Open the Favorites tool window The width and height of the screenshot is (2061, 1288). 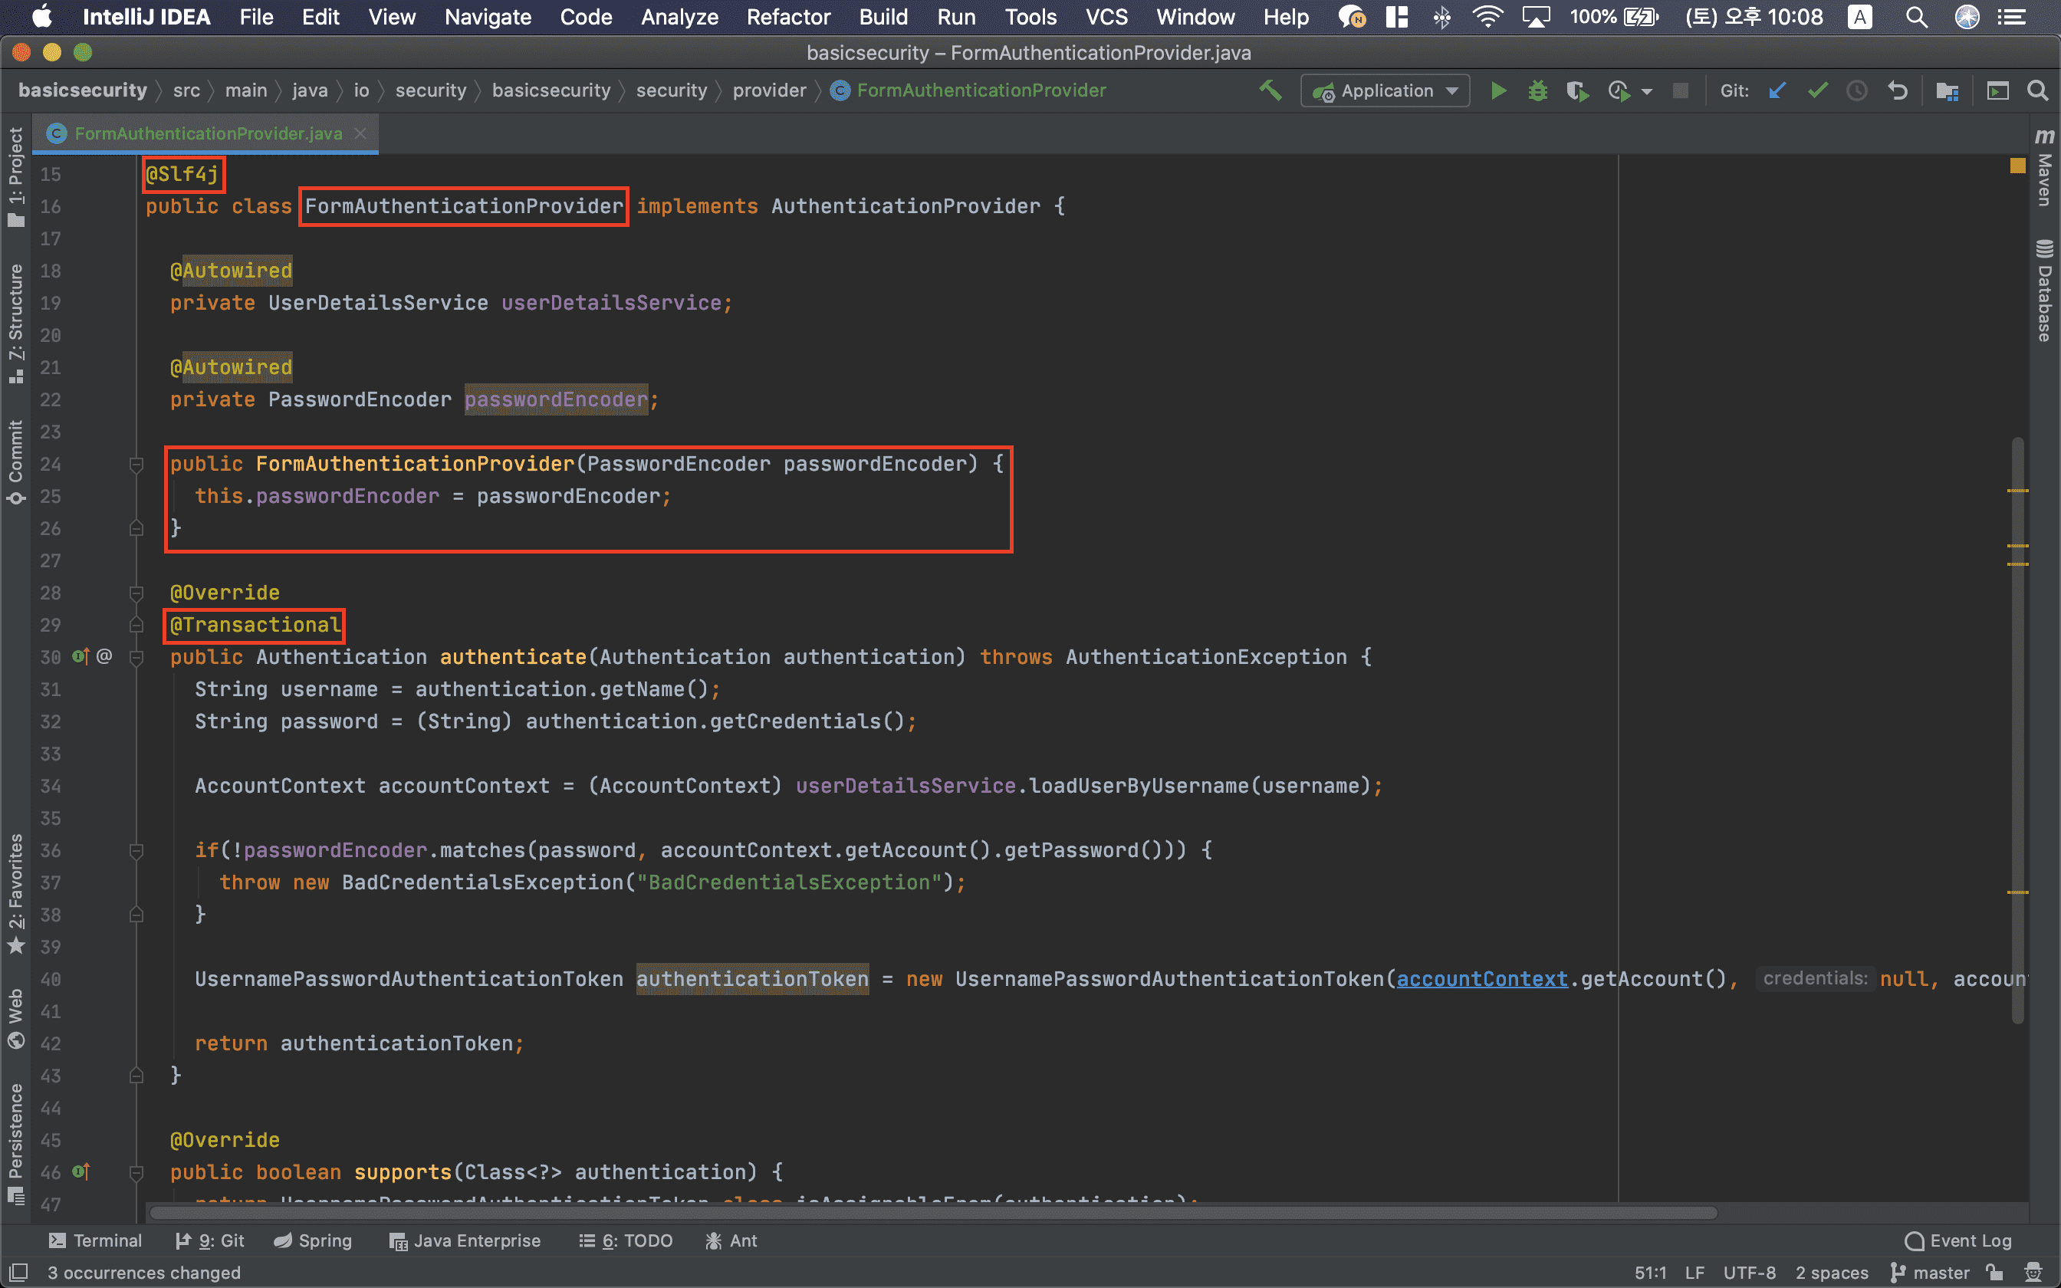(15, 894)
